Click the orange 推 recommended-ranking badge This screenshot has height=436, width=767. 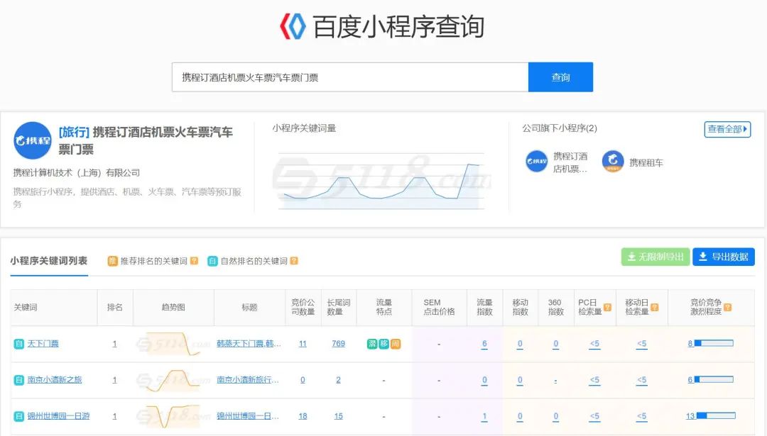coord(112,261)
